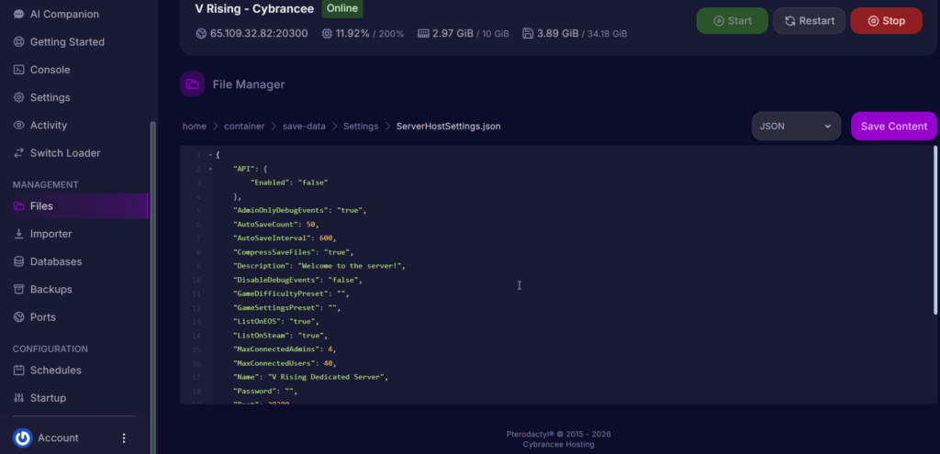Collapse the root brace at line 1
The image size is (940, 454).
tap(210, 155)
